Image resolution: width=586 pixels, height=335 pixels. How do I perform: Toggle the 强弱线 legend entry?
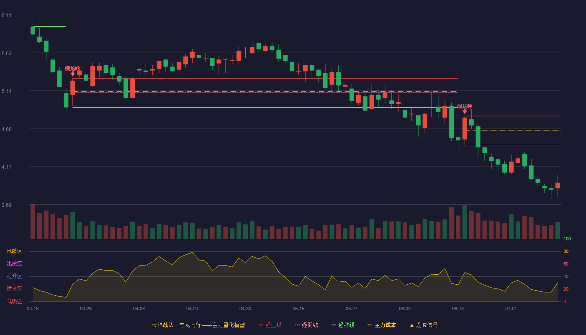306,325
